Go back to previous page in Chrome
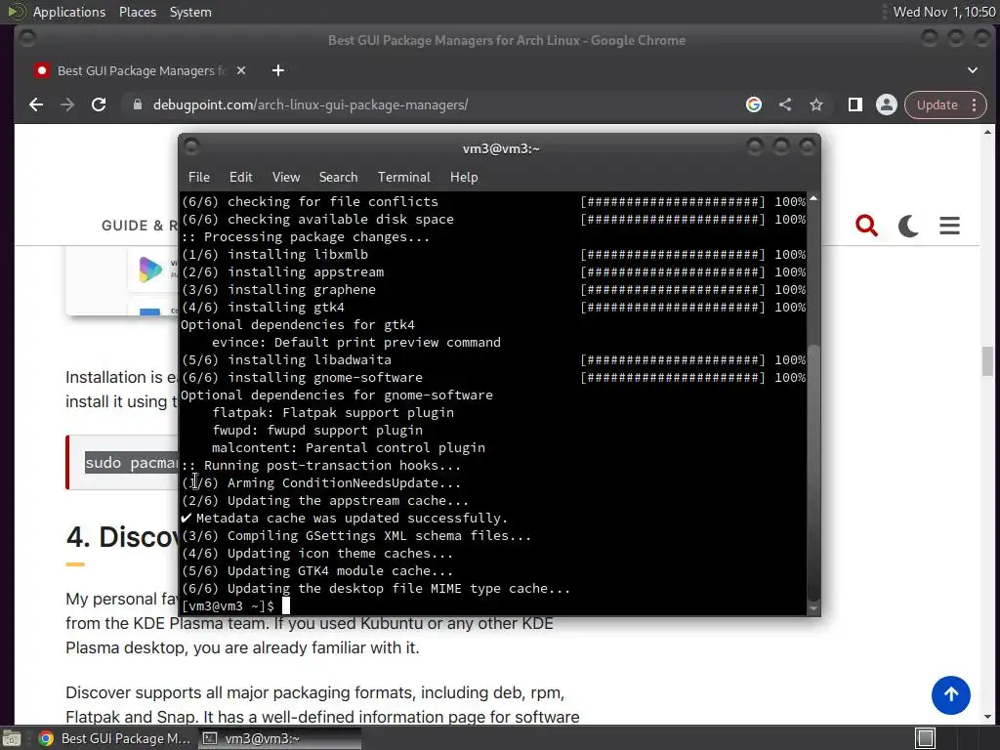Image resolution: width=1000 pixels, height=750 pixels. (x=36, y=104)
